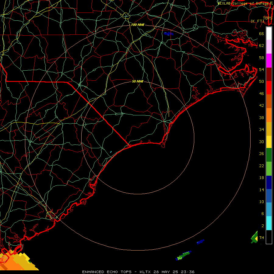Click the '46' legend value

tap(262, 94)
